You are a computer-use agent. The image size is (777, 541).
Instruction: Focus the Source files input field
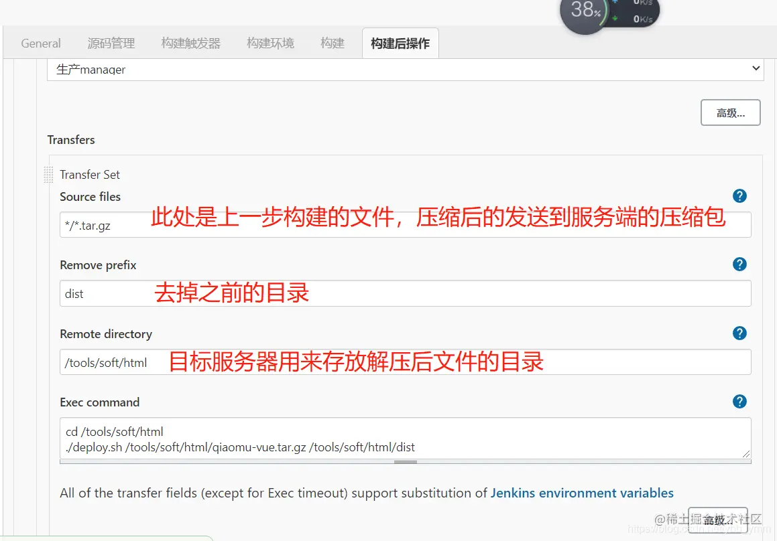click(x=406, y=225)
